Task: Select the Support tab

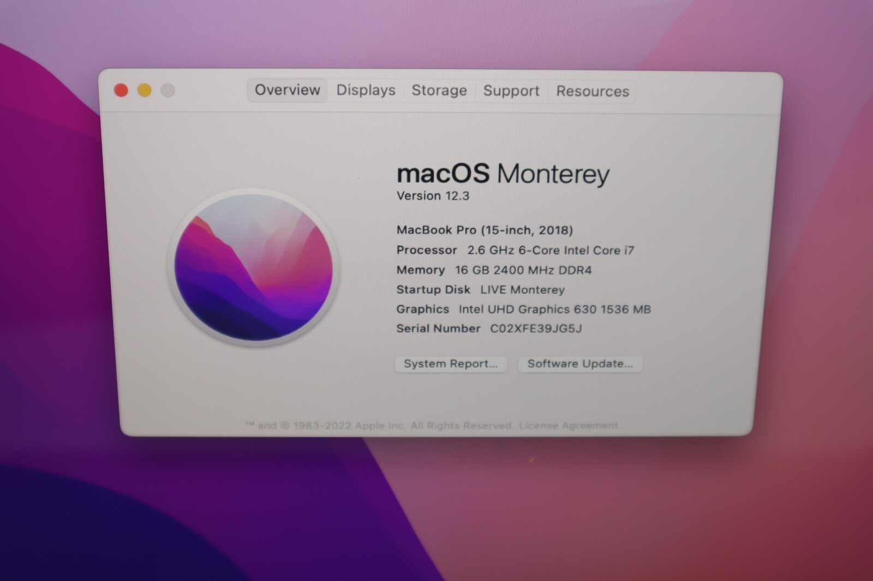Action: (511, 91)
